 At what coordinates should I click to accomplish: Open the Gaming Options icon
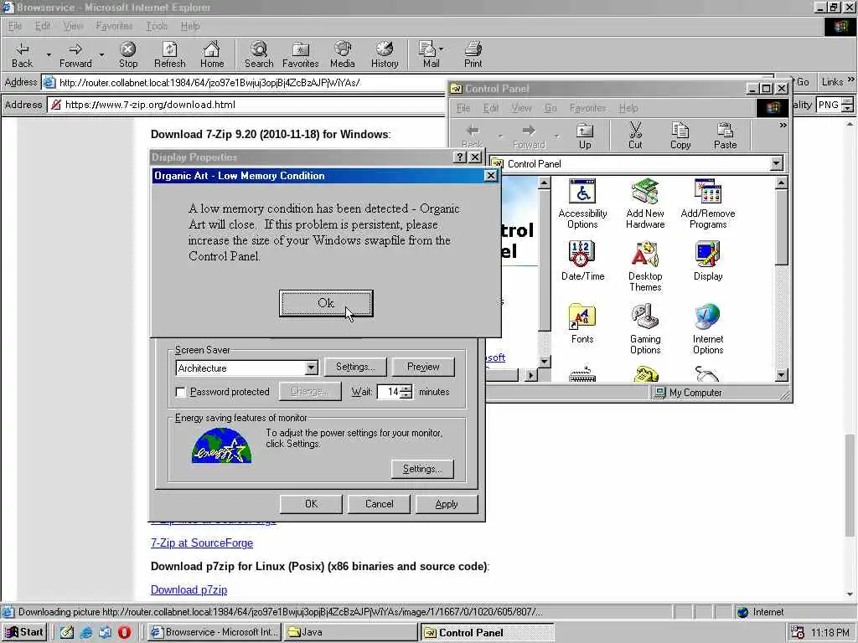click(645, 329)
